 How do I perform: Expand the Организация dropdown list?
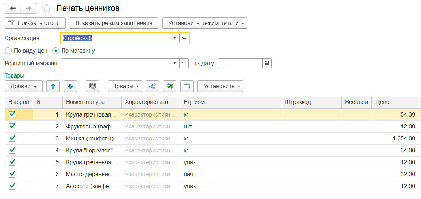coord(175,38)
